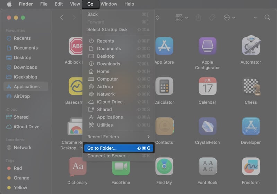Select Documents in the Go menu
The height and width of the screenshot is (194, 277).
(x=119, y=49)
